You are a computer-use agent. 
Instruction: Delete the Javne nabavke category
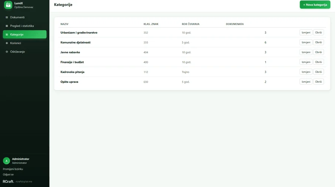[x=318, y=52]
